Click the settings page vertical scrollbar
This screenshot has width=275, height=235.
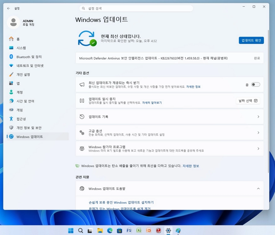click(268, 101)
